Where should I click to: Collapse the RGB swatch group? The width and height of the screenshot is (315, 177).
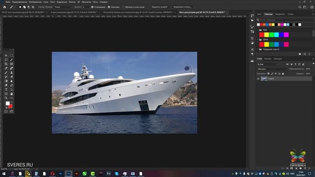[258, 30]
